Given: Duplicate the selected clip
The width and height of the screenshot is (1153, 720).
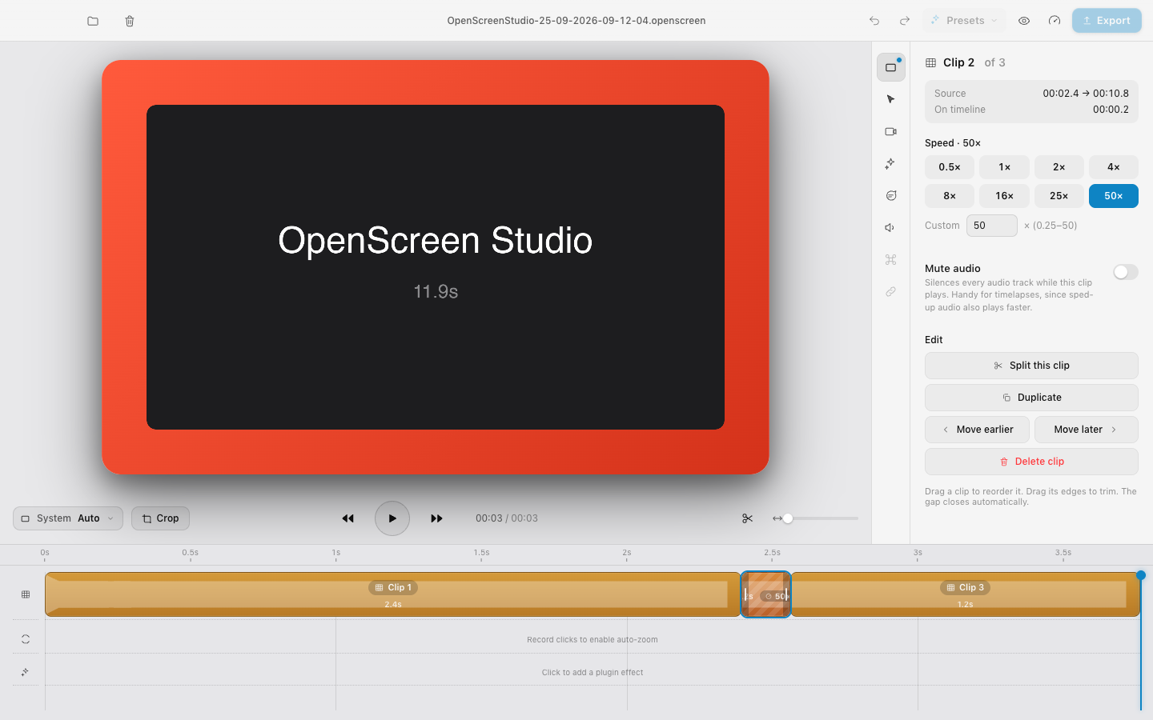Looking at the screenshot, I should click(x=1031, y=398).
